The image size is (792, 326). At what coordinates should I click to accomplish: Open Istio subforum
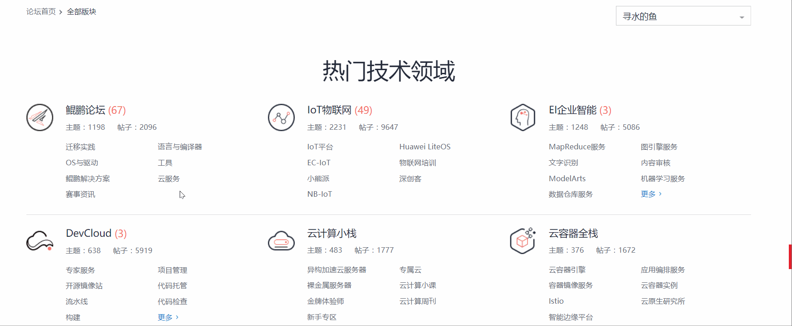pos(556,301)
